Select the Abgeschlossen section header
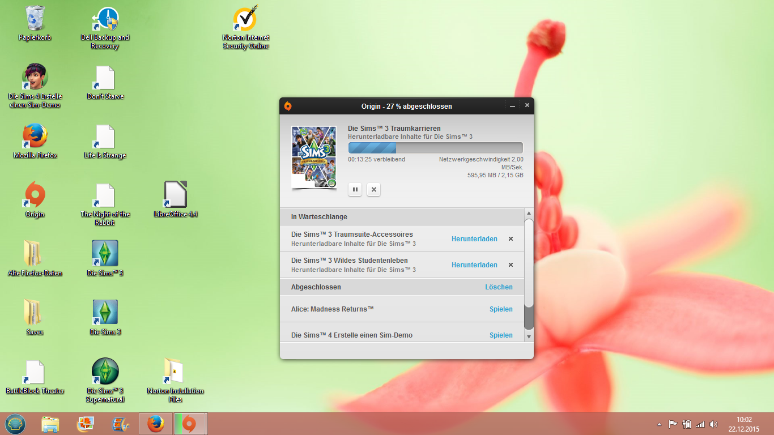774x435 pixels. 402,287
